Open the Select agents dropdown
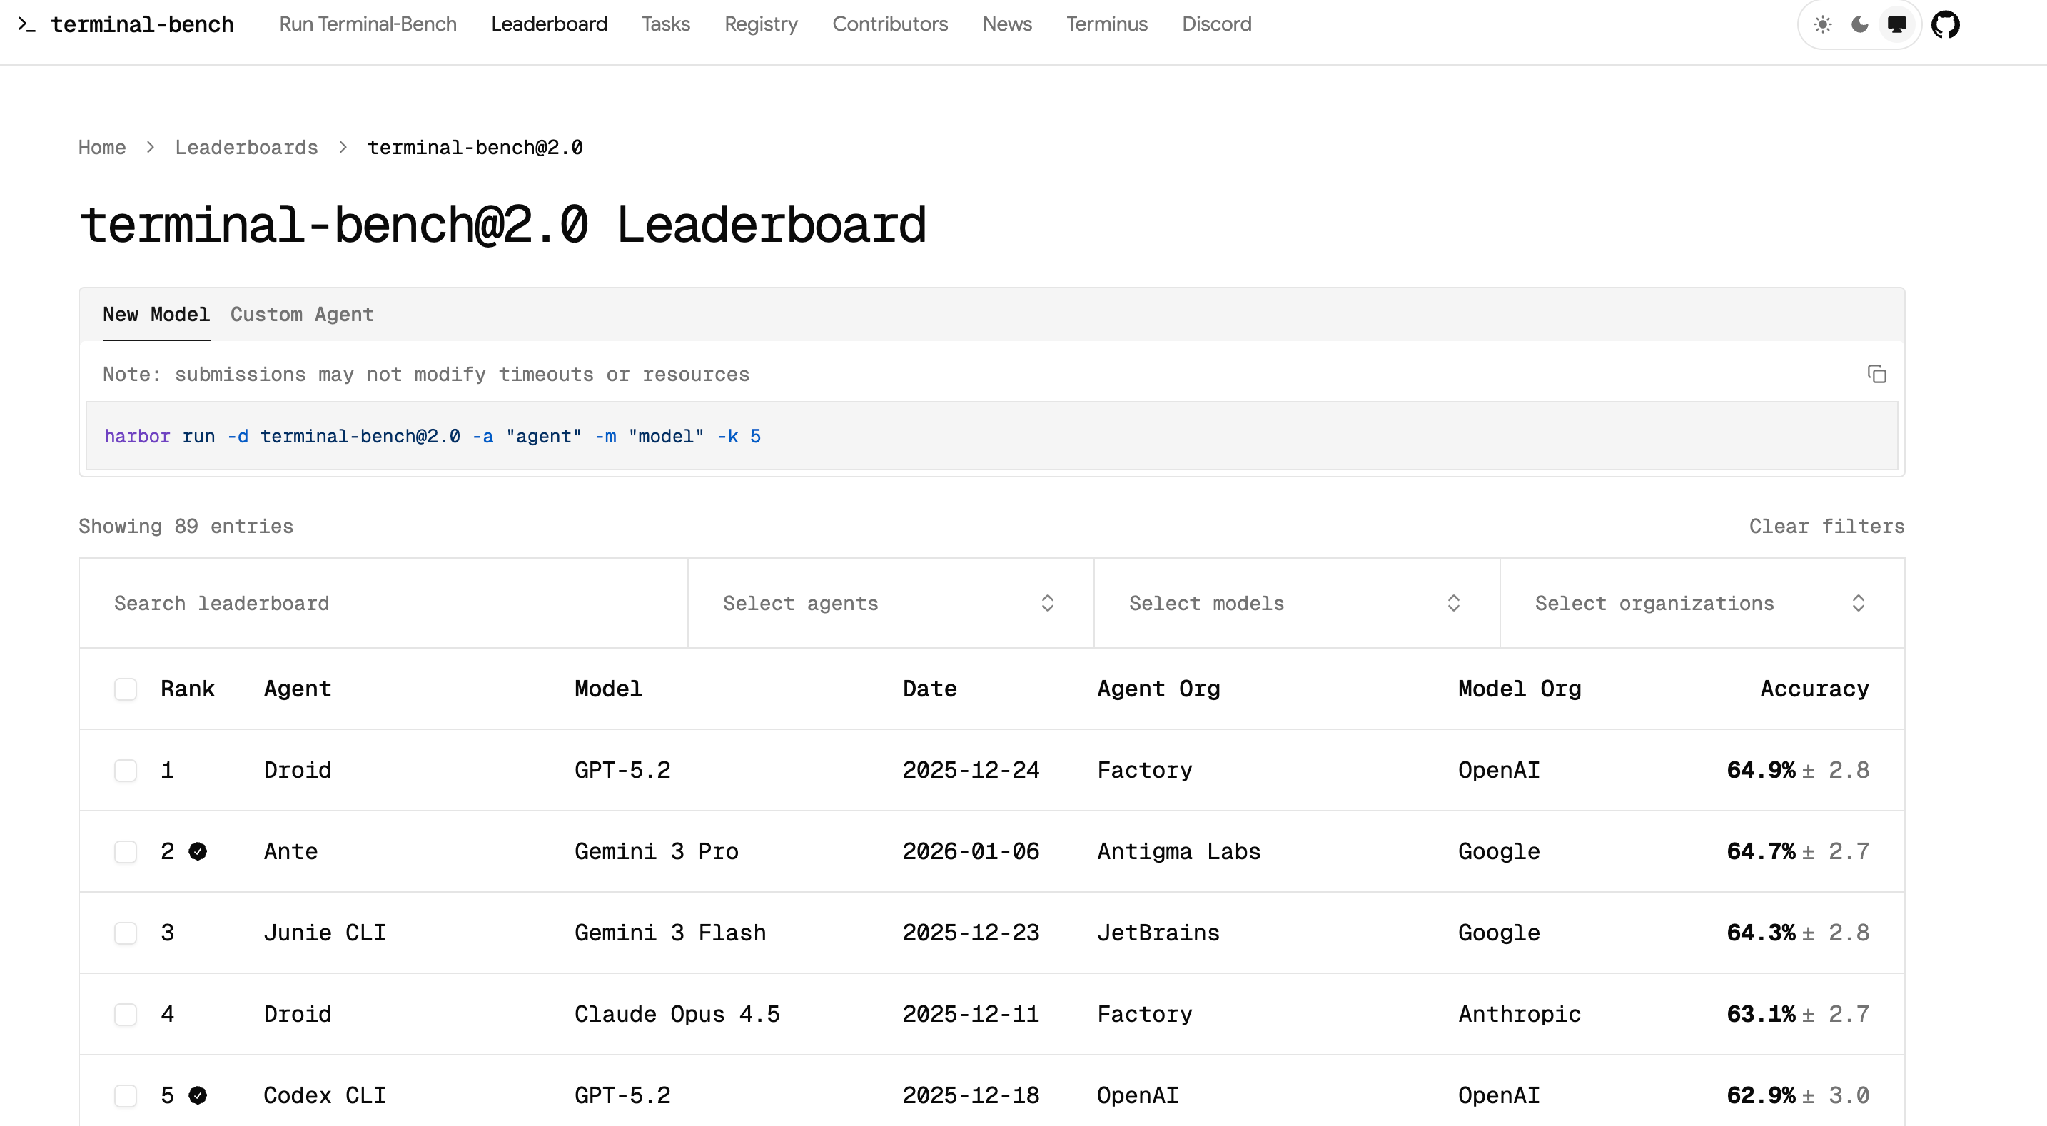This screenshot has width=2047, height=1126. (x=890, y=603)
